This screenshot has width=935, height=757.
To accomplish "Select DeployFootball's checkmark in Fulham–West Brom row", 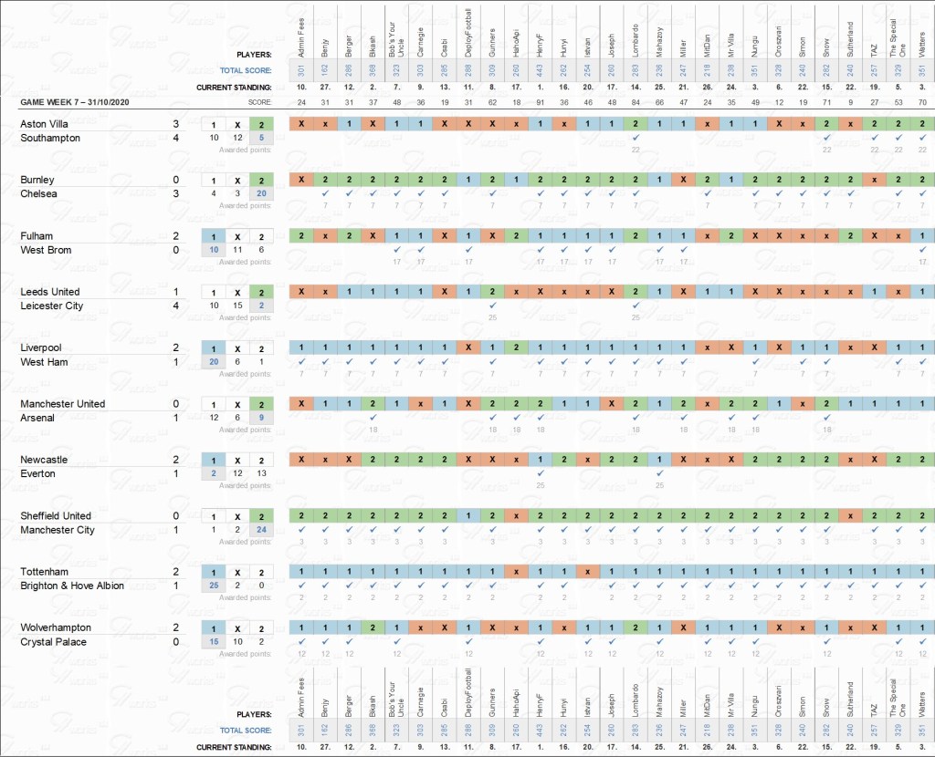I will [468, 250].
